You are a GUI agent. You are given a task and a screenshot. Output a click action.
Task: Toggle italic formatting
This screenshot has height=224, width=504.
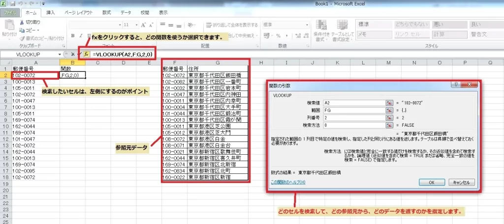point(81,36)
